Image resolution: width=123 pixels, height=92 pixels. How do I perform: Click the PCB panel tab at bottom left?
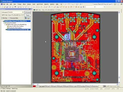[9, 86]
